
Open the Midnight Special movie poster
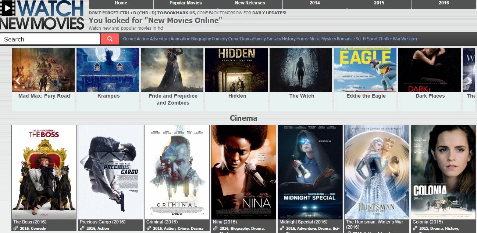(310, 172)
